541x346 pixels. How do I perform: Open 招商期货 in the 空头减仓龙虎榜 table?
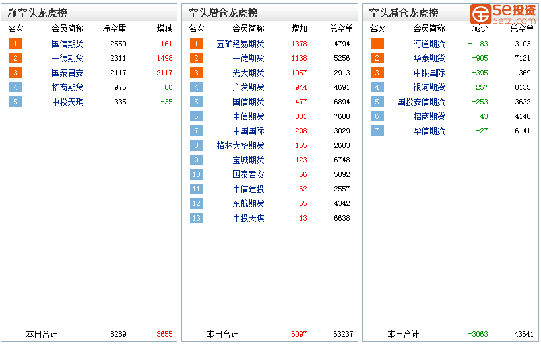coord(430,116)
